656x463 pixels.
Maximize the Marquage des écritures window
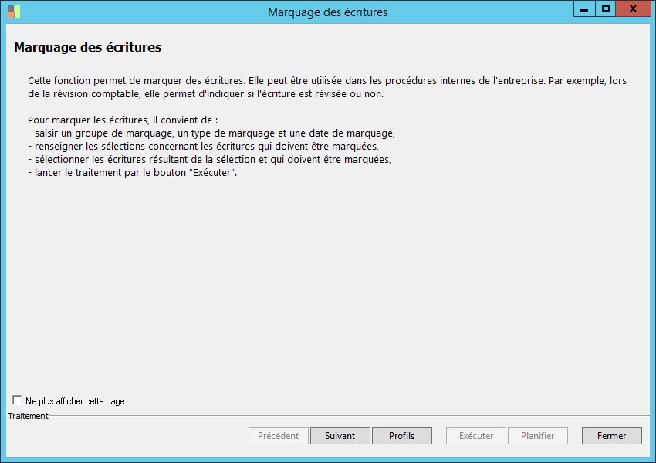click(x=606, y=8)
